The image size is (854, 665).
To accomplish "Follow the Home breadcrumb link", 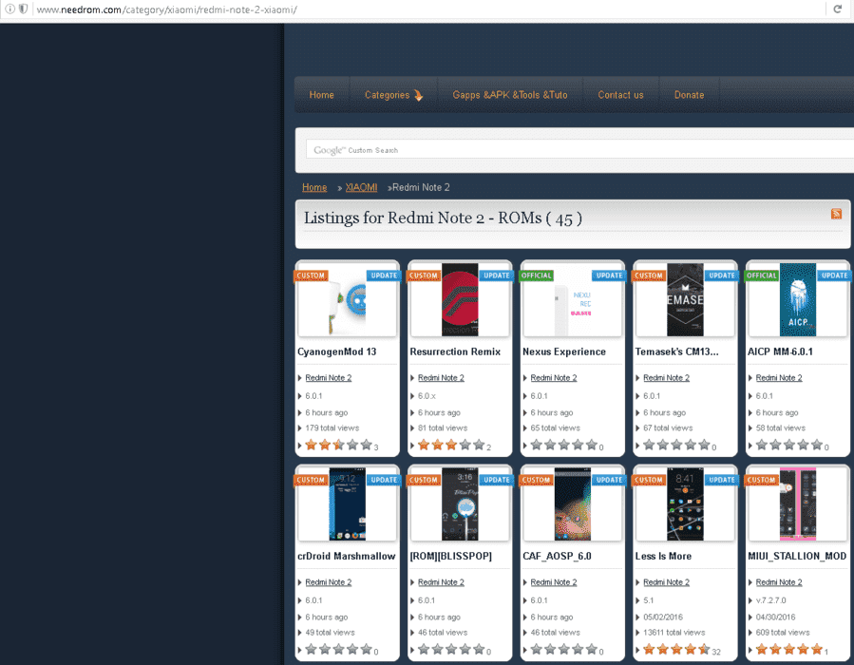I will pos(314,187).
